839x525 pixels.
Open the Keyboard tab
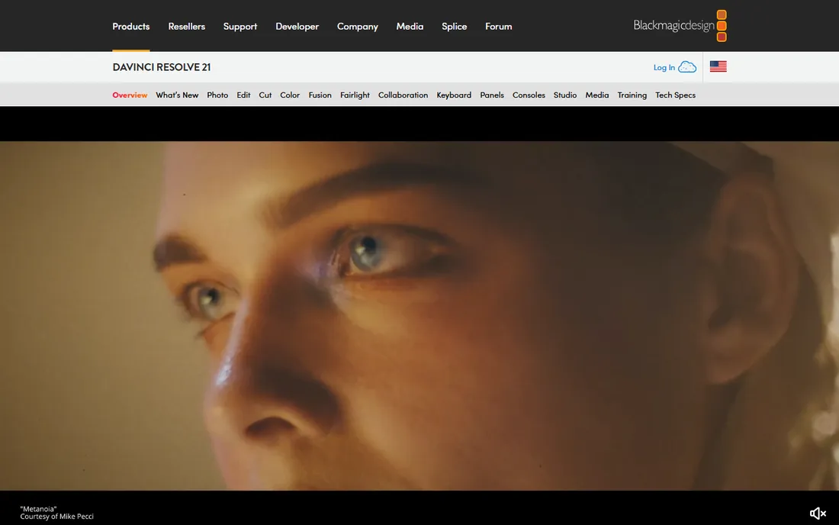pos(454,95)
